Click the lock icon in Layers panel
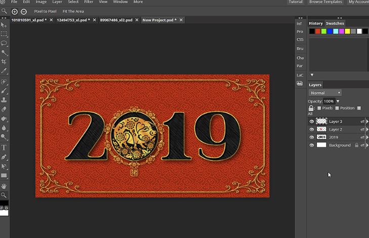This screenshot has height=238, width=369. coord(311,108)
